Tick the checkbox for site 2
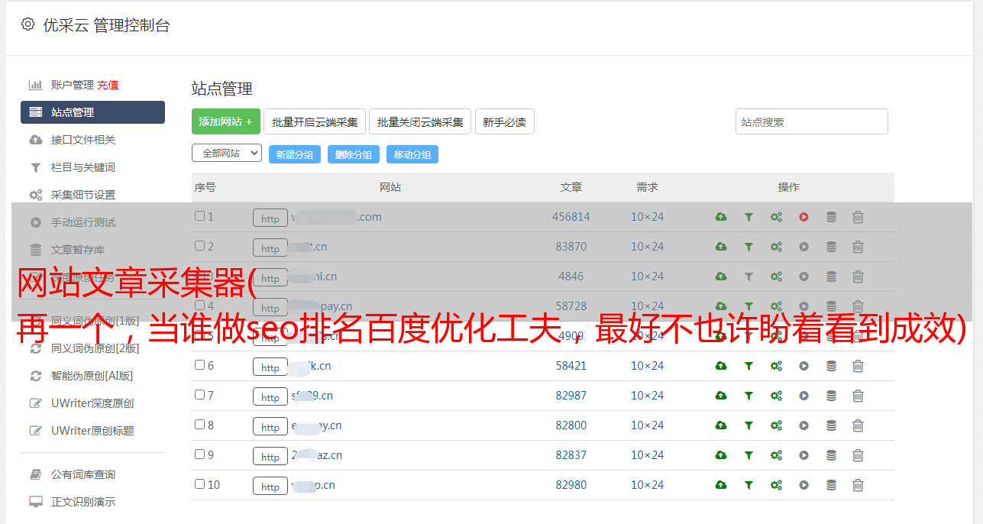 (x=199, y=246)
